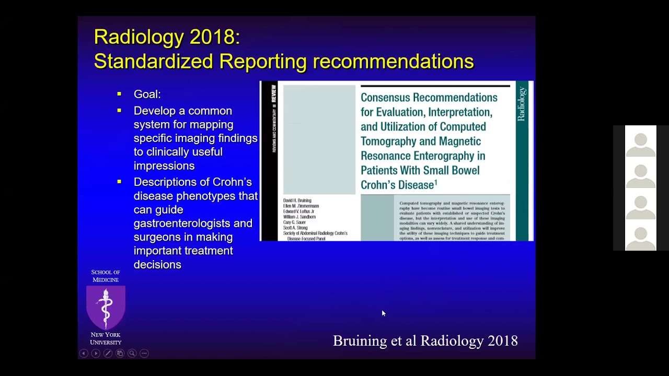Select the third participant avatar
The image size is (669, 376).
641,204
